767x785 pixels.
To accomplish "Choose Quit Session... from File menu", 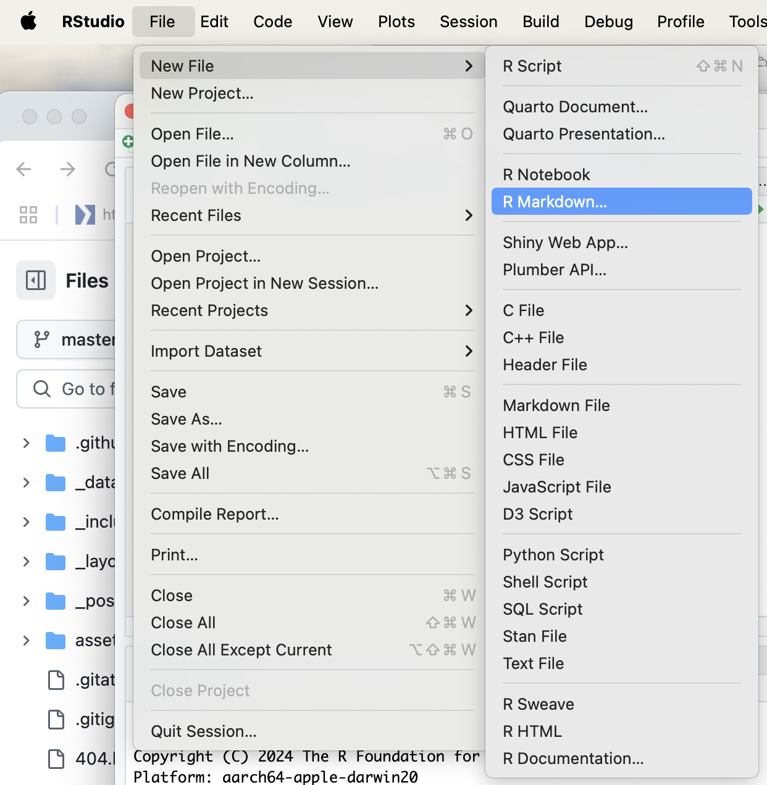I will pyautogui.click(x=312, y=731).
